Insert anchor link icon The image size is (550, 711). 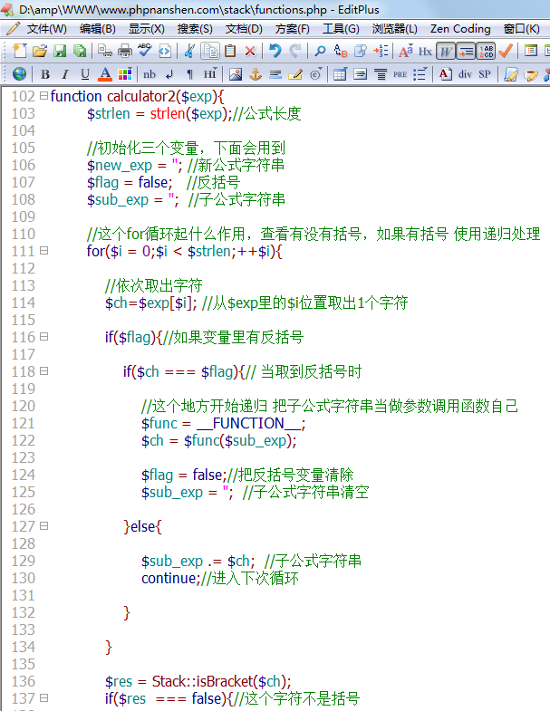pyautogui.click(x=256, y=74)
